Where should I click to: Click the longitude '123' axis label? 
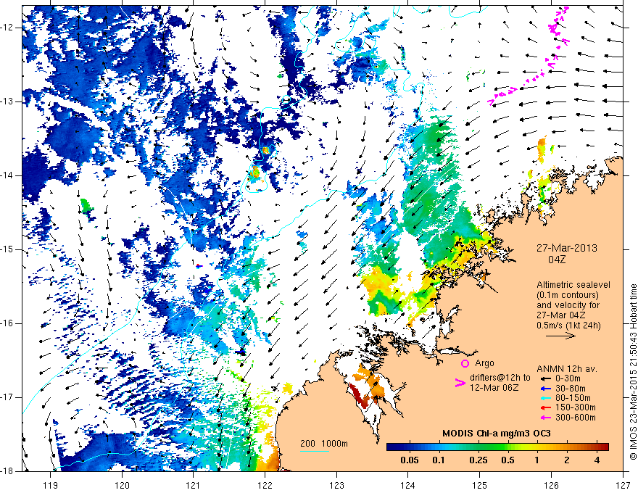click(x=336, y=485)
